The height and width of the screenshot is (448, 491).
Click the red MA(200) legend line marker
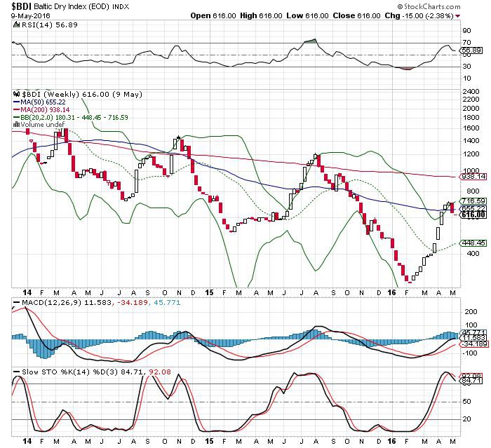(x=18, y=109)
